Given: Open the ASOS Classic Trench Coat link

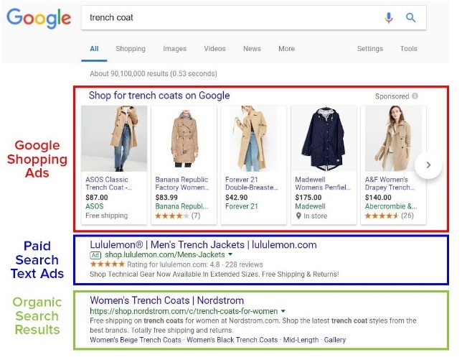Looking at the screenshot, I should [108, 183].
